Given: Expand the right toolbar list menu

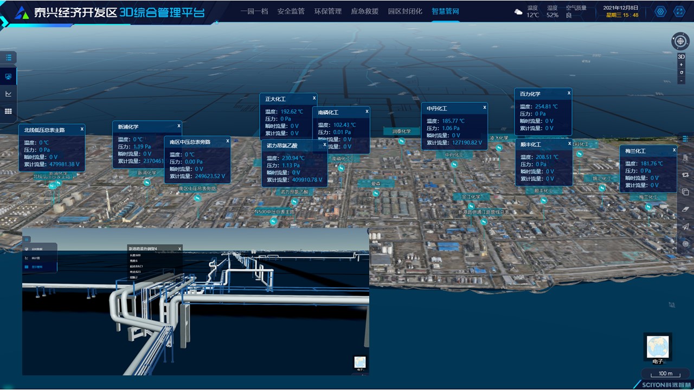Looking at the screenshot, I should (x=686, y=139).
